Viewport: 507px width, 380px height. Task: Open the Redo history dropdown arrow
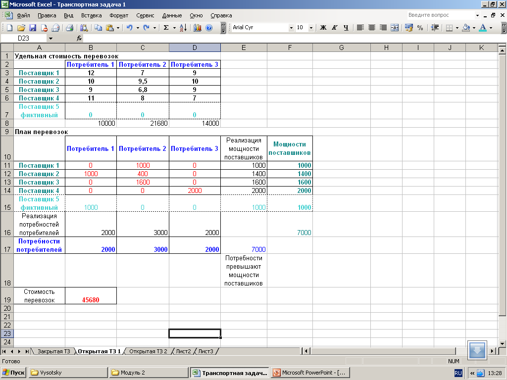click(154, 28)
